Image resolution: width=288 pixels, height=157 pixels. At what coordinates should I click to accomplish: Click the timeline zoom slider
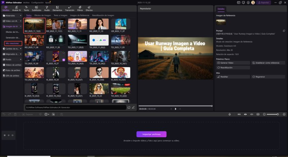click(x=273, y=114)
